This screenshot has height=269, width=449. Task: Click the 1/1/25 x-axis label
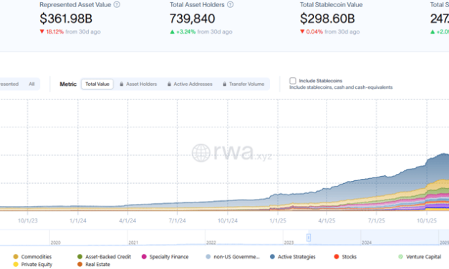pos(278,220)
